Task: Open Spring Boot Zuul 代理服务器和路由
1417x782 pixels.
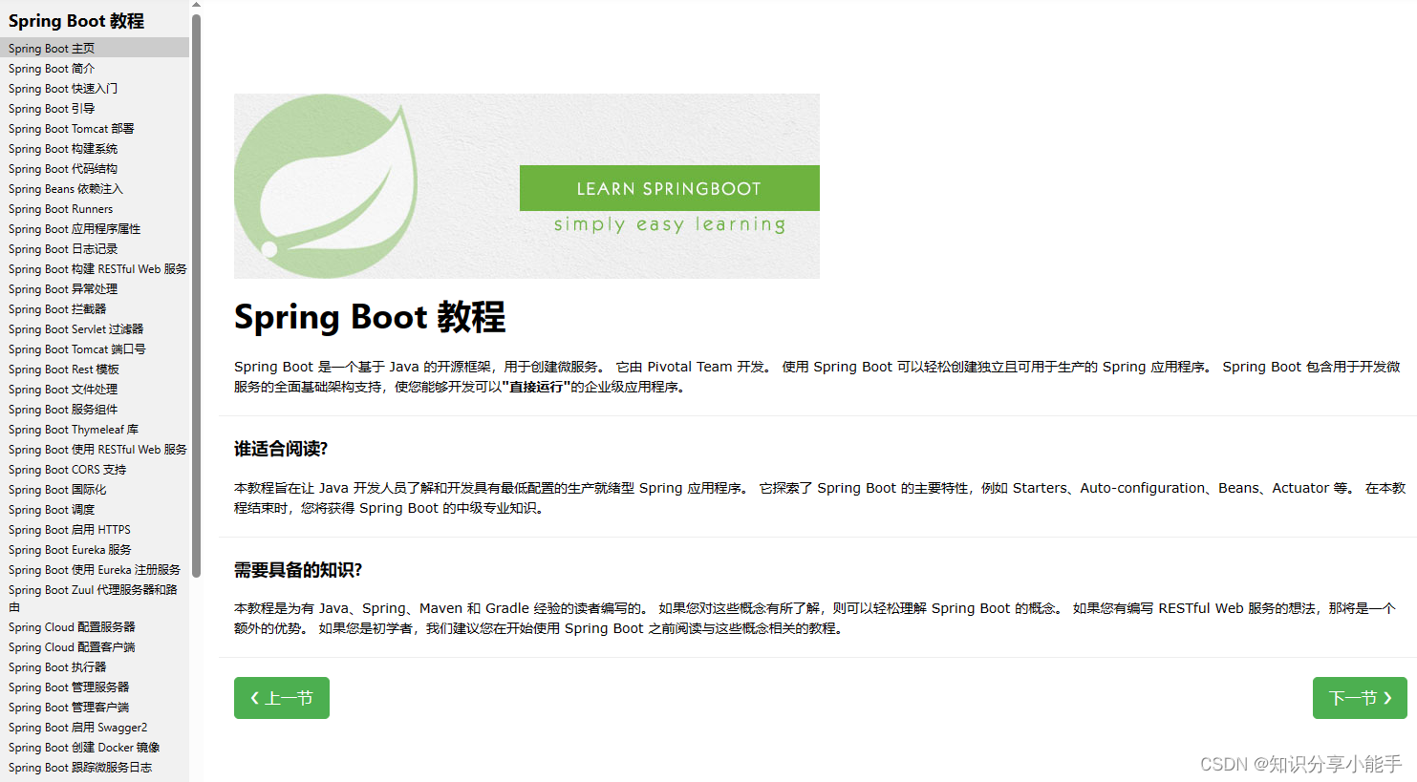Action: click(93, 598)
